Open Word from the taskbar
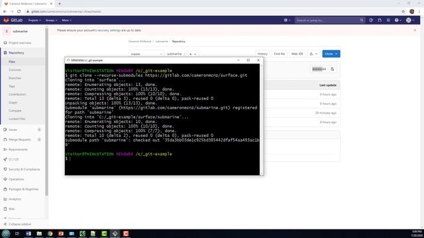Screen dimensions: 424x238 coord(28,233)
